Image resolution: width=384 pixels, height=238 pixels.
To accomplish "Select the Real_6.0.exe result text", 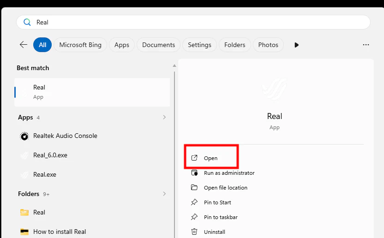I will [50, 155].
